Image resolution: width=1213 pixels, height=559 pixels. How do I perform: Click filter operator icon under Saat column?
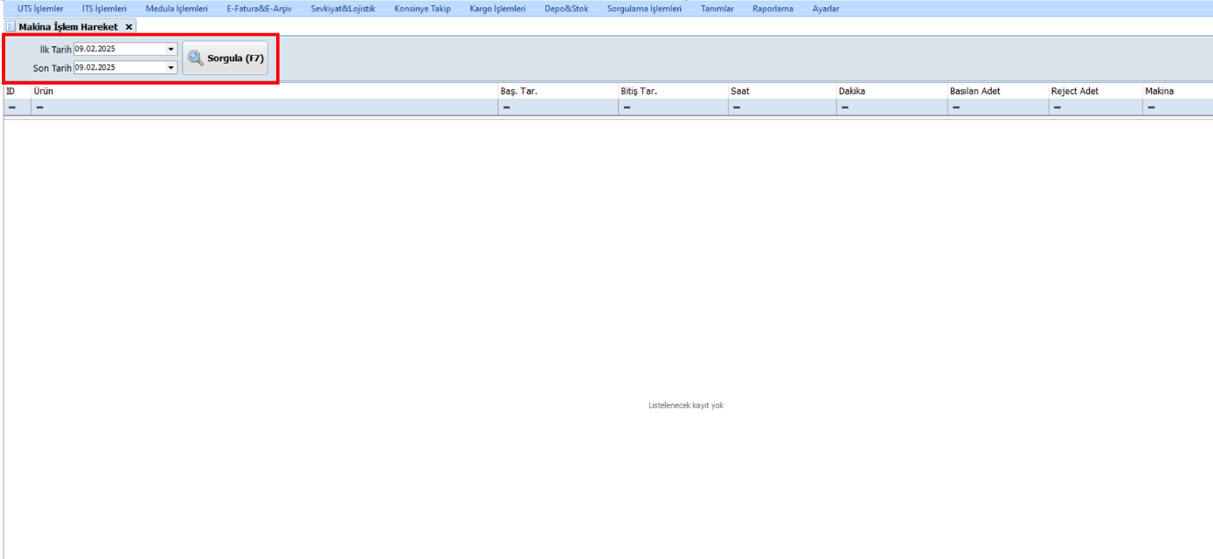pos(737,107)
